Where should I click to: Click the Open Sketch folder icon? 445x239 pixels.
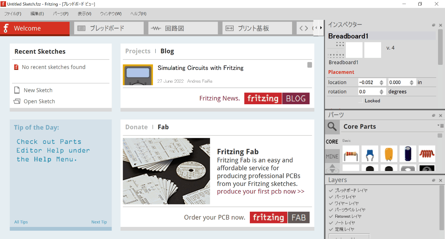tap(17, 101)
